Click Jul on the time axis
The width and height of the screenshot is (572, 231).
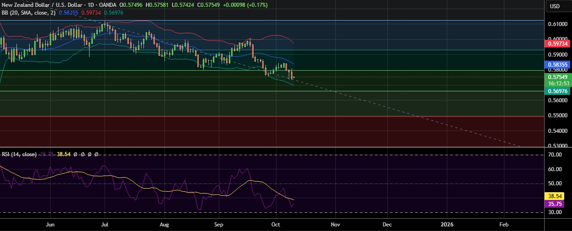(x=105, y=225)
